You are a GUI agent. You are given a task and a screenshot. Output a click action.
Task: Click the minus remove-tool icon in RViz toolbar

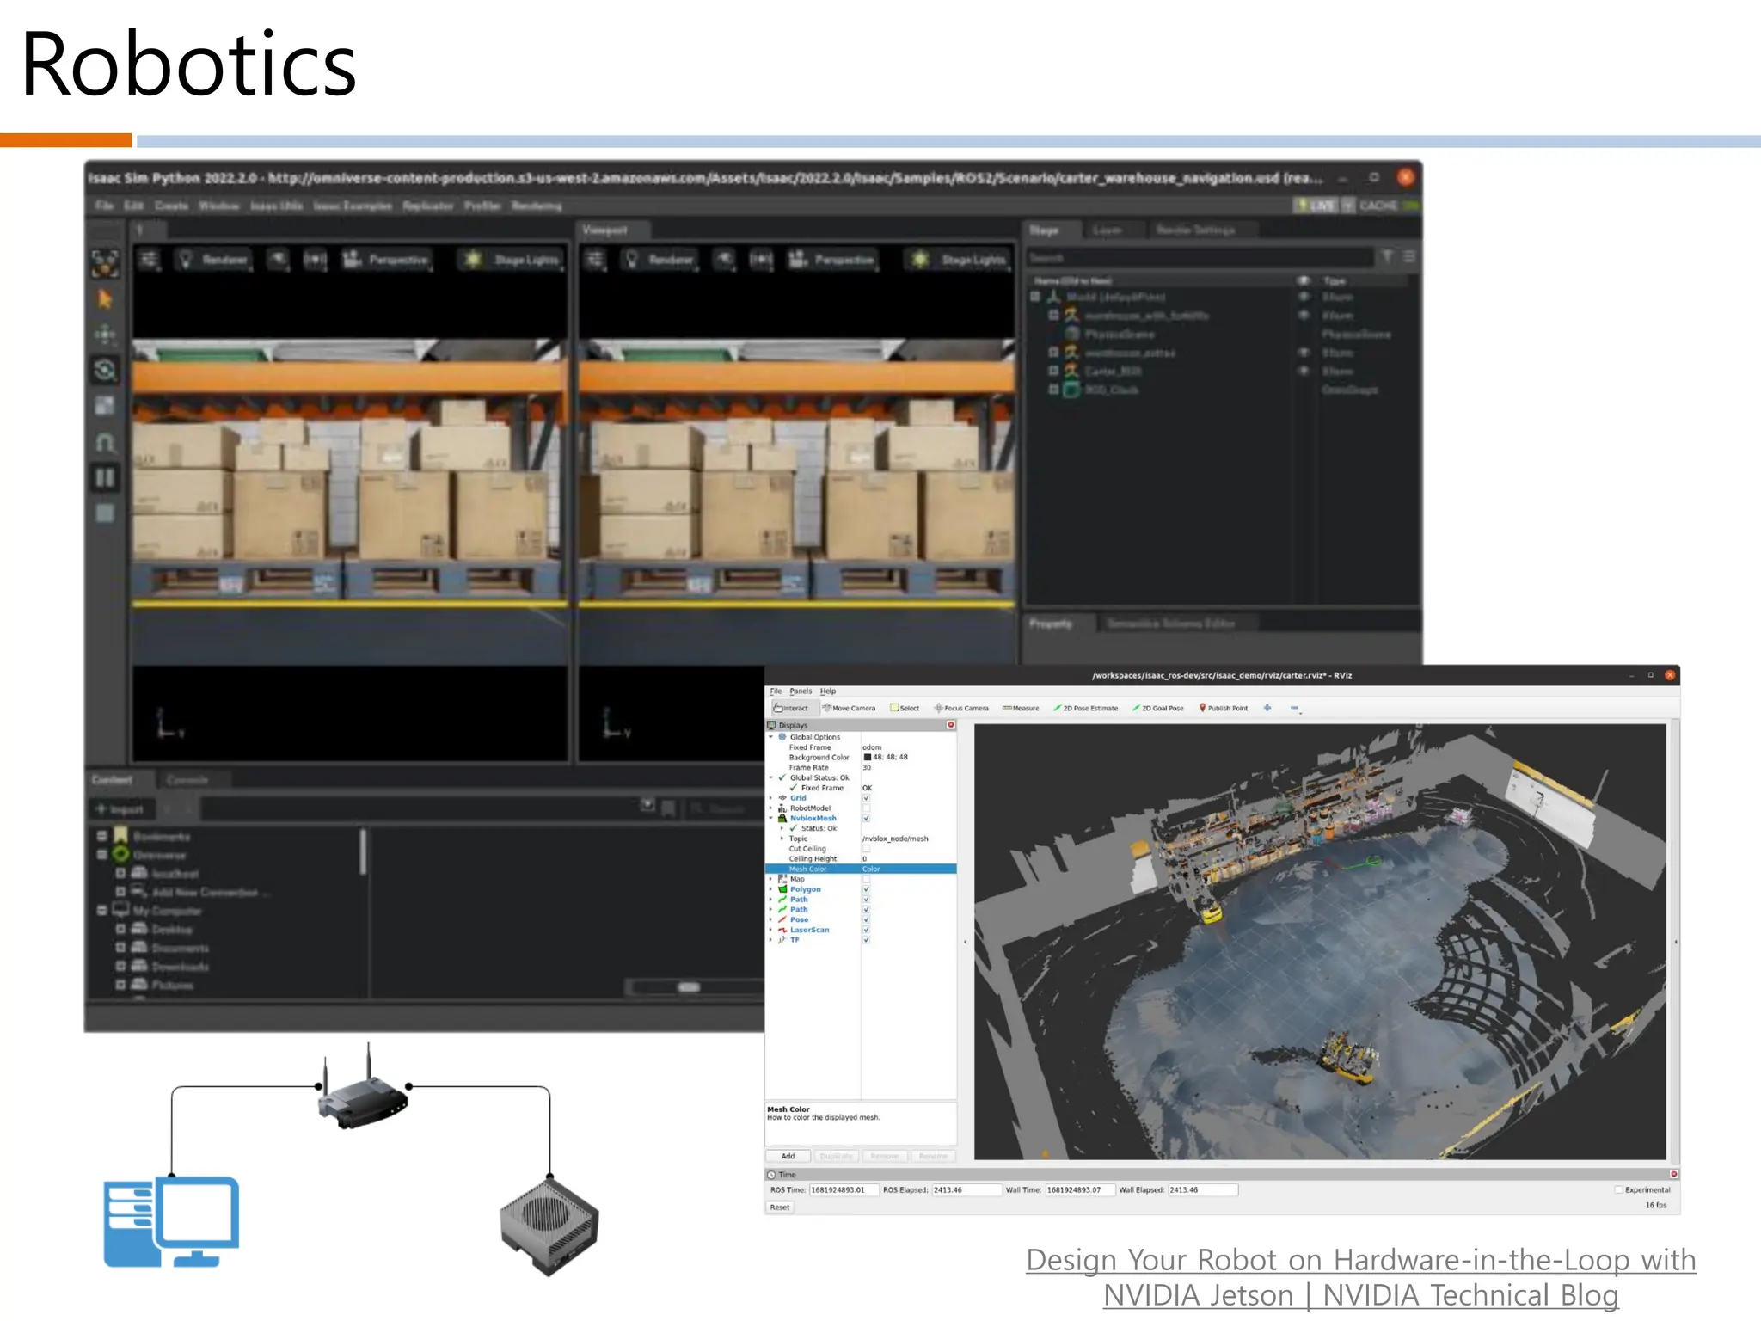(x=1295, y=708)
